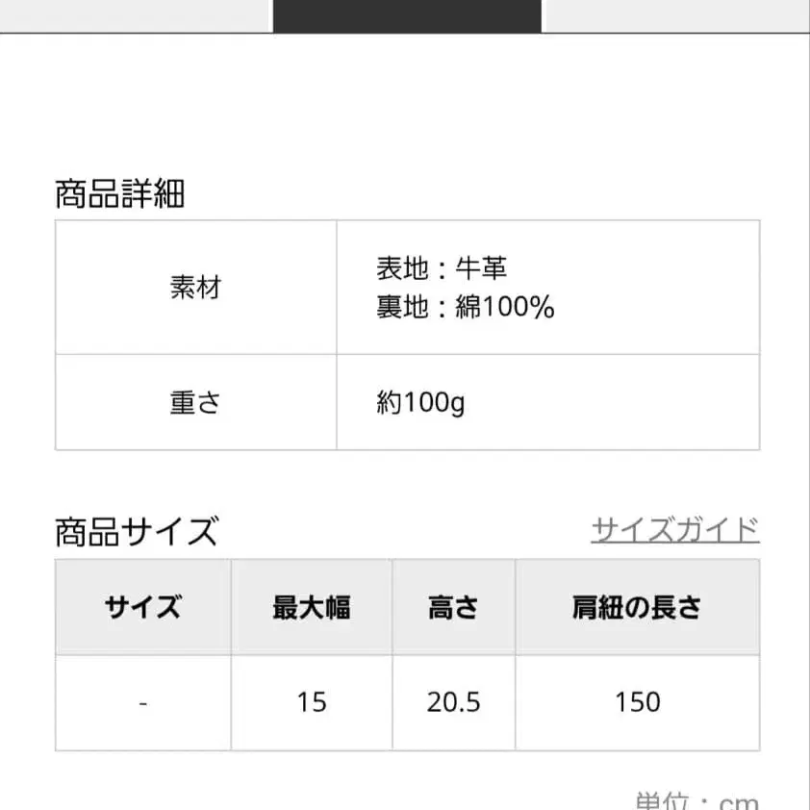
Task: Select the dark tab at the top
Action: click(x=405, y=14)
